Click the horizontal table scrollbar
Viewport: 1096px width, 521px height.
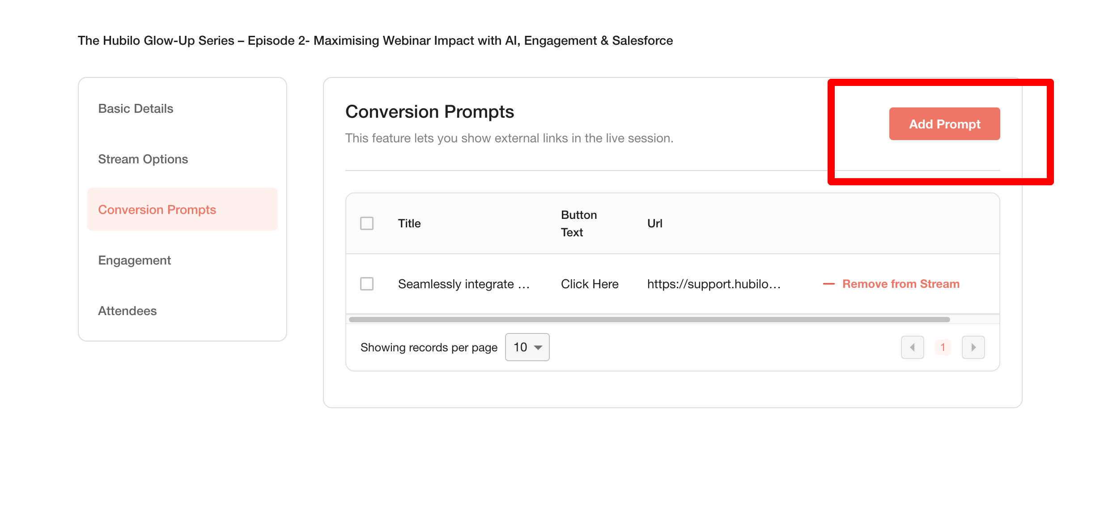[x=650, y=320]
